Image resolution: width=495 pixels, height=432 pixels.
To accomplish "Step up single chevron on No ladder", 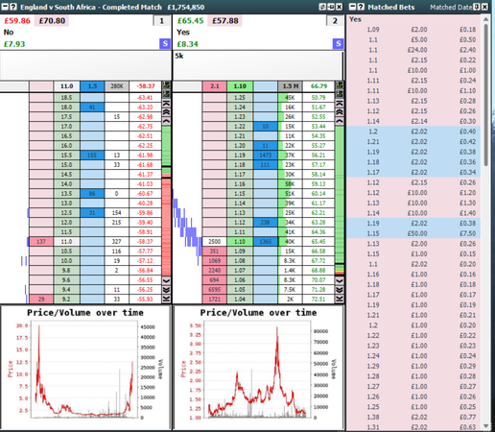I will pos(167,121).
